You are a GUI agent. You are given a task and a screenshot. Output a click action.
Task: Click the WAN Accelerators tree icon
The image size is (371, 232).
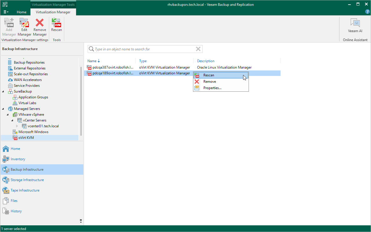pyautogui.click(x=10, y=80)
